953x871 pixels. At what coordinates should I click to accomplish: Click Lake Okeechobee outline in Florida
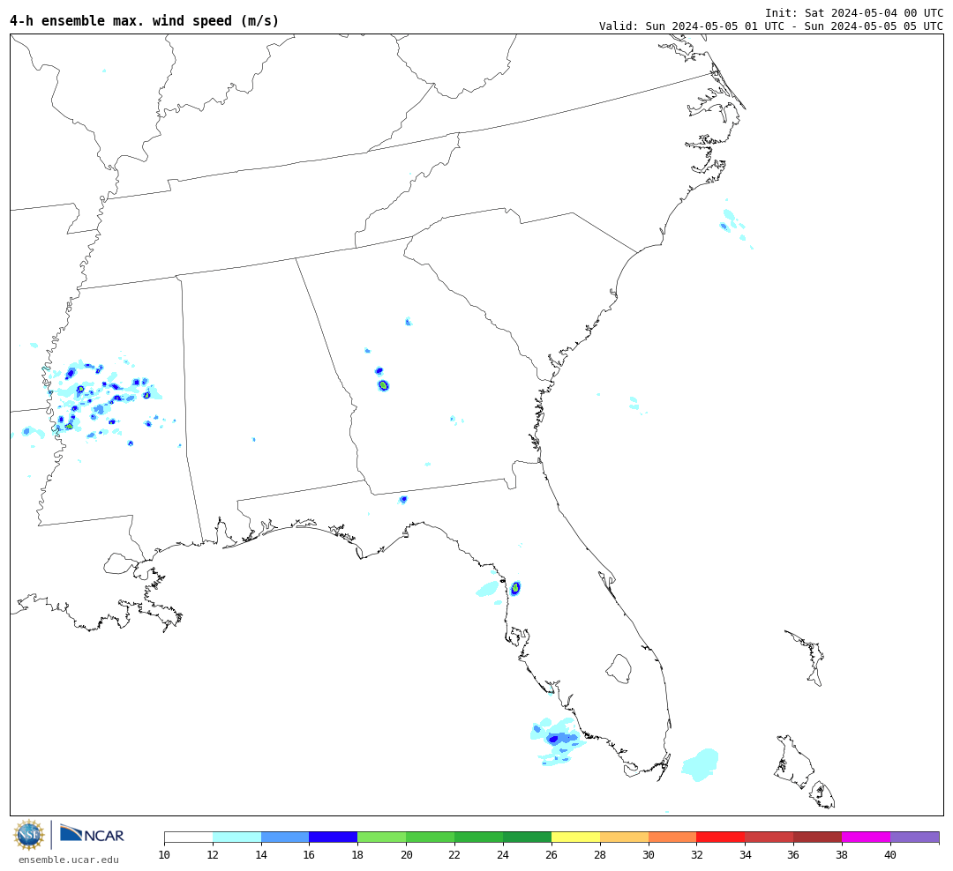tap(619, 669)
